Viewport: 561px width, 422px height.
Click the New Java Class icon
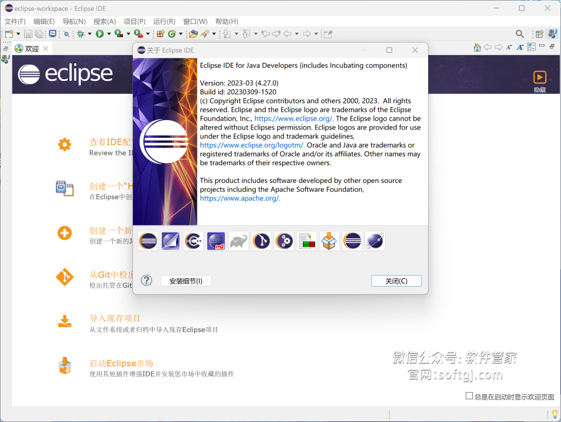click(x=172, y=34)
